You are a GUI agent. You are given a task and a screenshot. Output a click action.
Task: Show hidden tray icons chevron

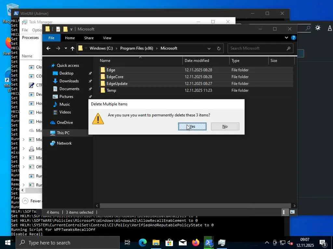tap(267, 243)
